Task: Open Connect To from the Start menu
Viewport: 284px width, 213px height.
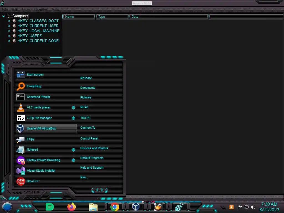Action: pyautogui.click(x=88, y=128)
